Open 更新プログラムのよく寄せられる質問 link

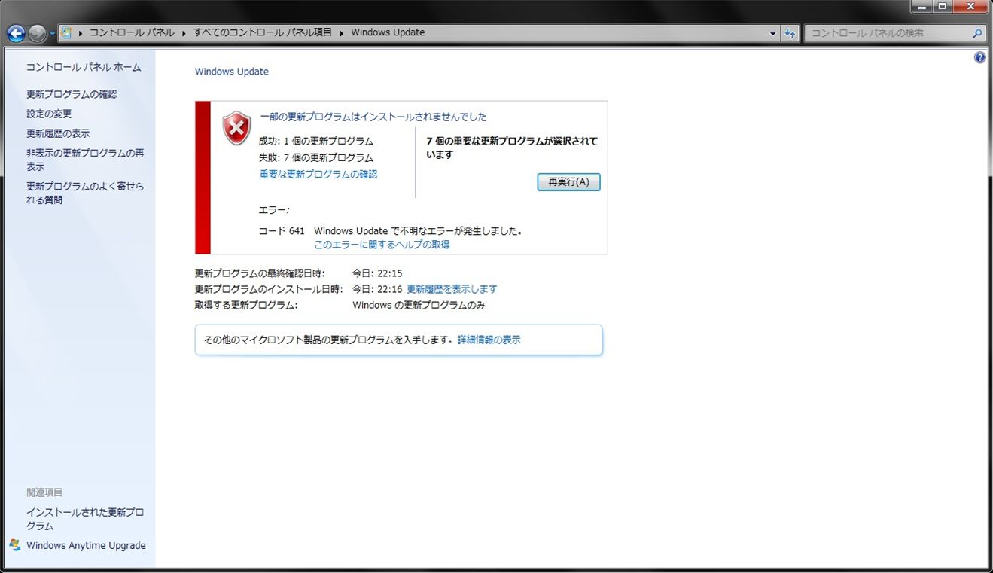[x=85, y=193]
